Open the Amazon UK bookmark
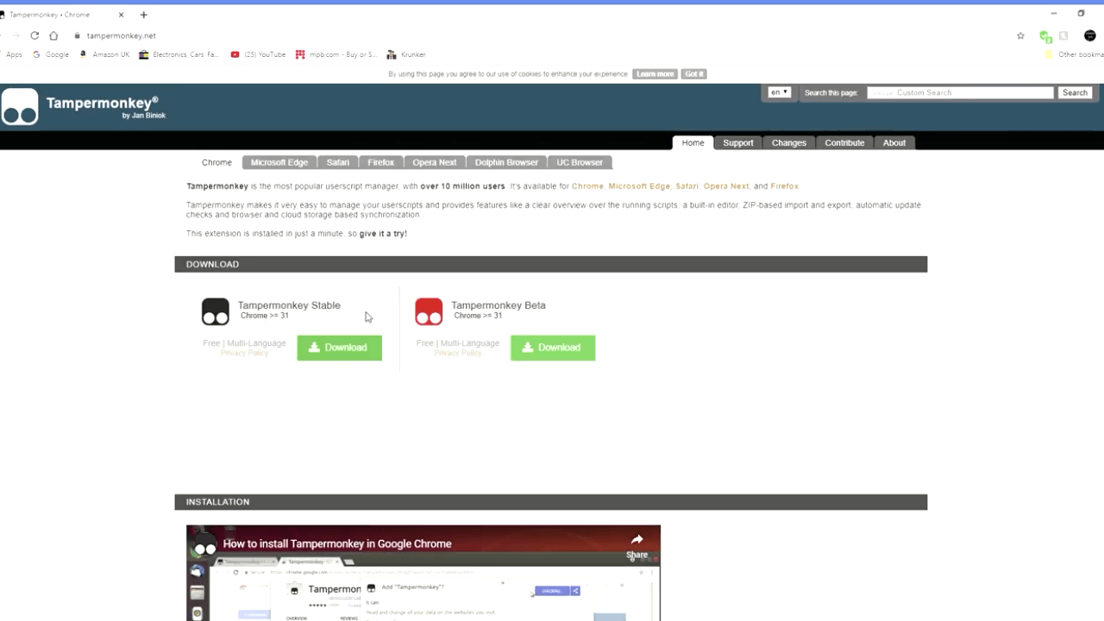This screenshot has width=1104, height=621. coord(104,54)
